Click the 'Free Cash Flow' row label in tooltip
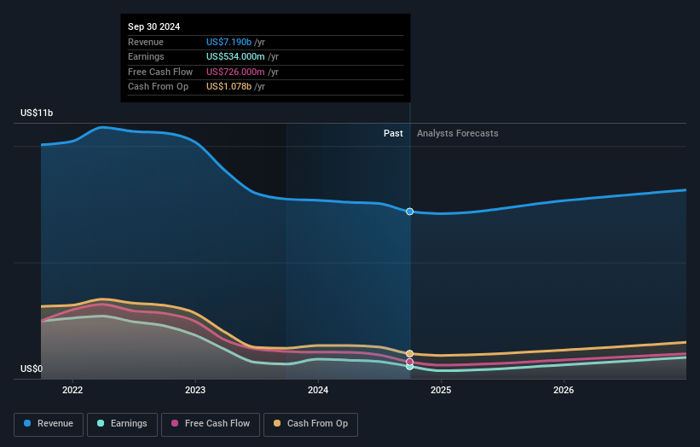 (160, 72)
